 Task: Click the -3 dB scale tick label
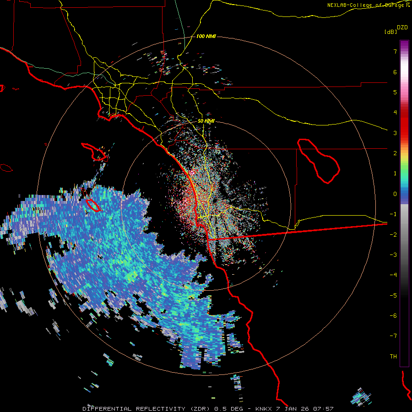393,255
